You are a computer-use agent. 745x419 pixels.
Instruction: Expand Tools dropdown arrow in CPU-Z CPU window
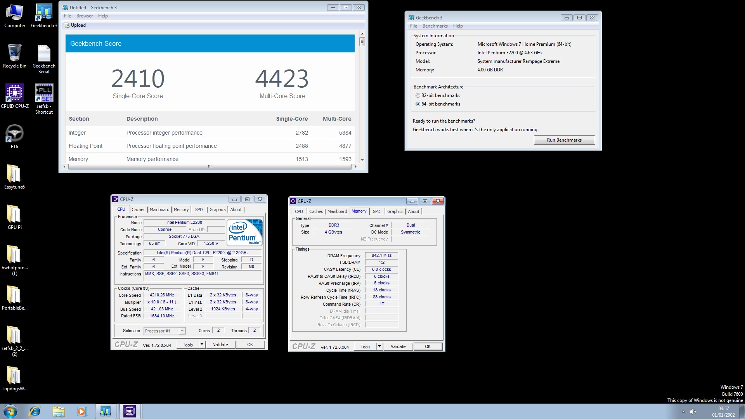pos(202,345)
